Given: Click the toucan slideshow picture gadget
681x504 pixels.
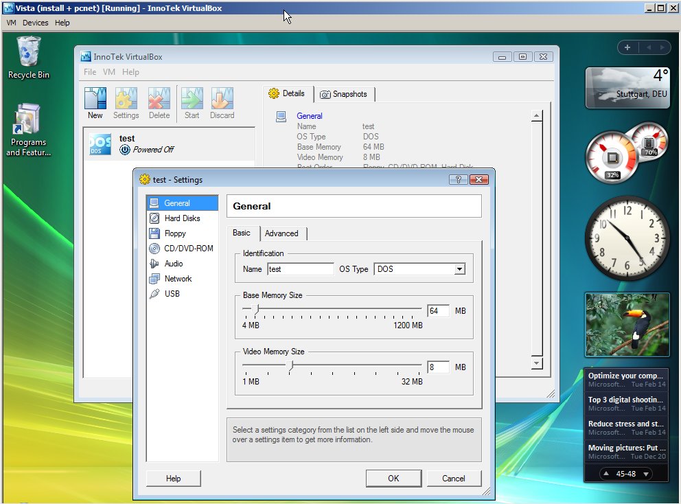Looking at the screenshot, I should tap(627, 325).
